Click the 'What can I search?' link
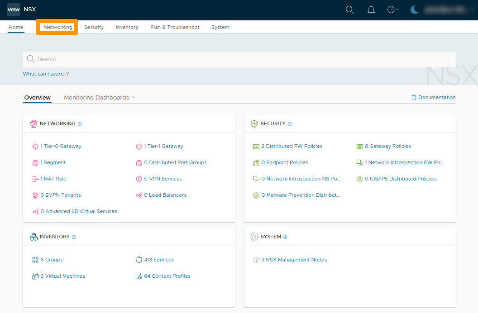This screenshot has width=478, height=313. 46,74
